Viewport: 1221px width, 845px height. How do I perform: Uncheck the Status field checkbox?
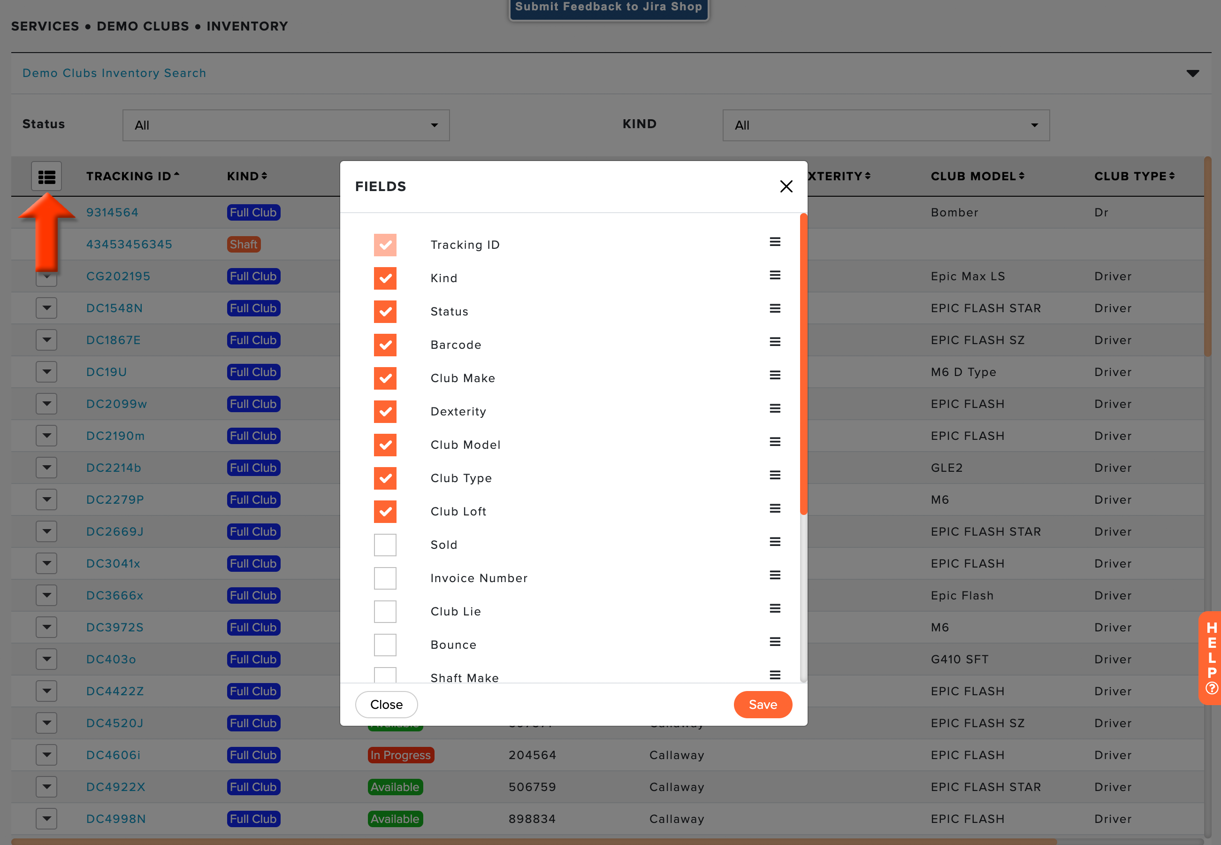pyautogui.click(x=385, y=312)
